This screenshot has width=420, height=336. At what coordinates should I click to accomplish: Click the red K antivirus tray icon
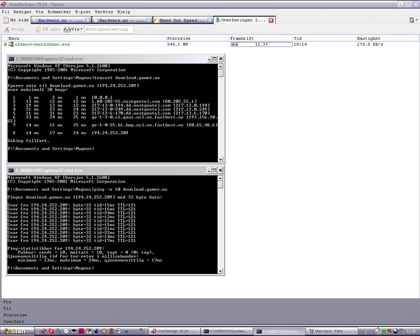pyautogui.click(x=389, y=331)
